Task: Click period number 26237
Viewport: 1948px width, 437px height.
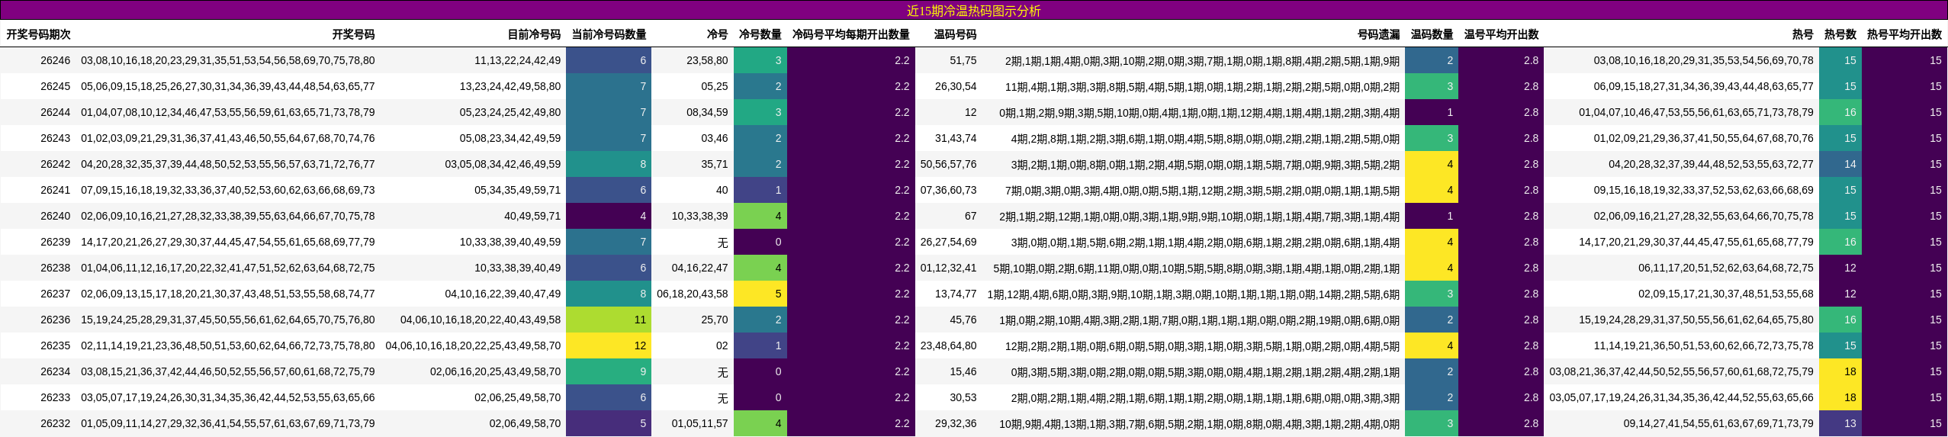Action: point(55,294)
